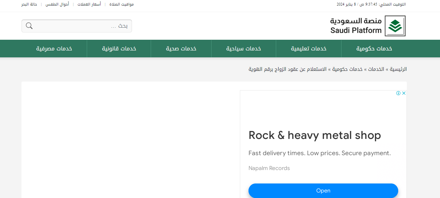Screen dimensions: 440x198
Task: Click خدمات حكومية breadcrumb link
Action: point(347,69)
